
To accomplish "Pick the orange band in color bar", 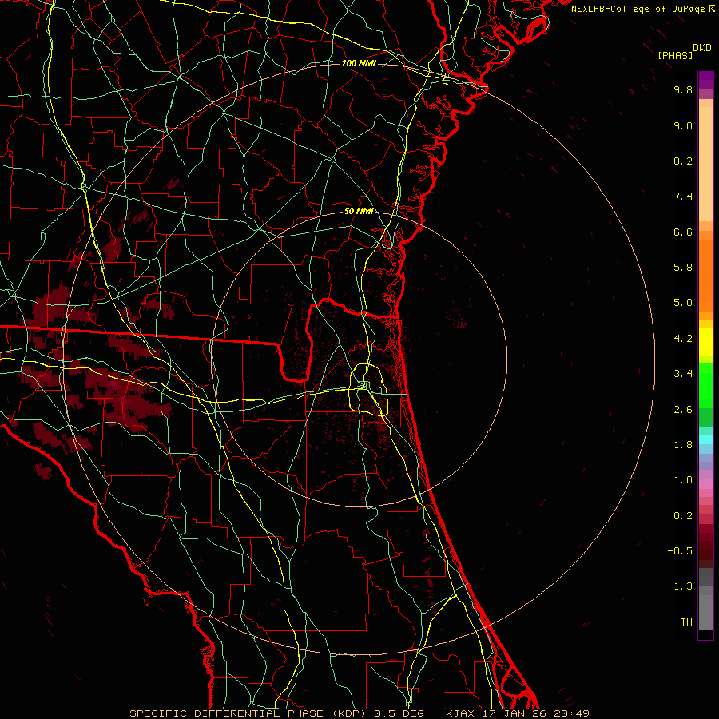I will [x=705, y=276].
